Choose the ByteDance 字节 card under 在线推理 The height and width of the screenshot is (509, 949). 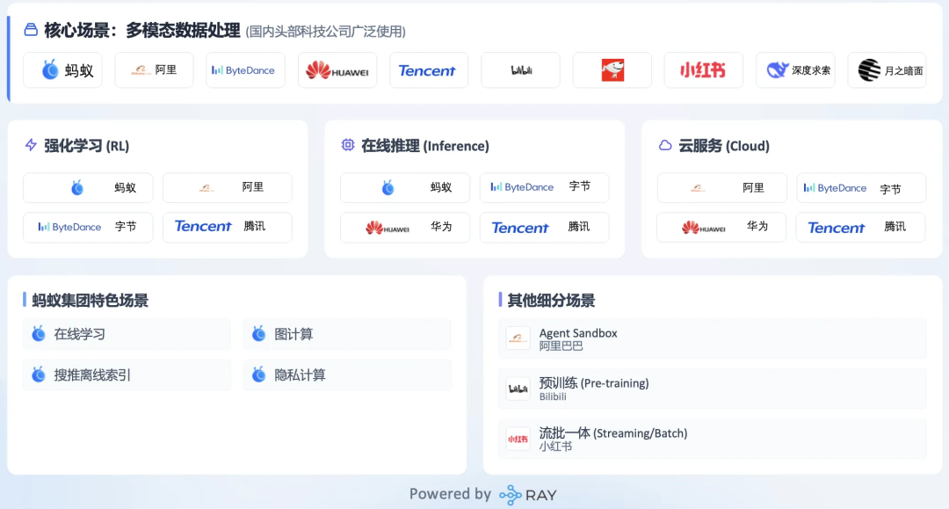(545, 187)
